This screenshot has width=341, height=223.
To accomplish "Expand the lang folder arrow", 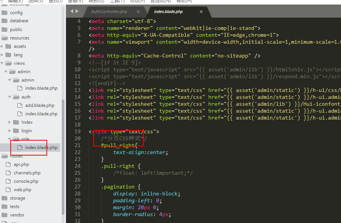I will [x=2, y=55].
